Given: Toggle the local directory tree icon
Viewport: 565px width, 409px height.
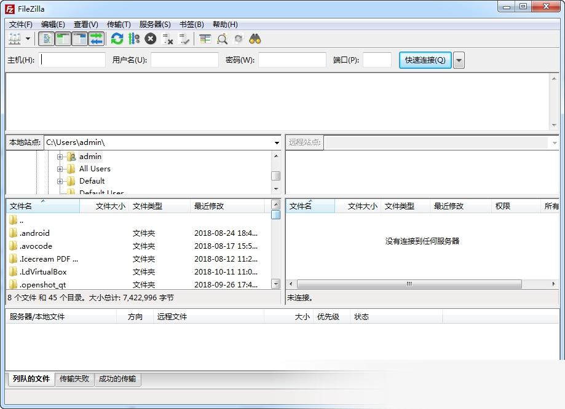Looking at the screenshot, I should coord(63,39).
